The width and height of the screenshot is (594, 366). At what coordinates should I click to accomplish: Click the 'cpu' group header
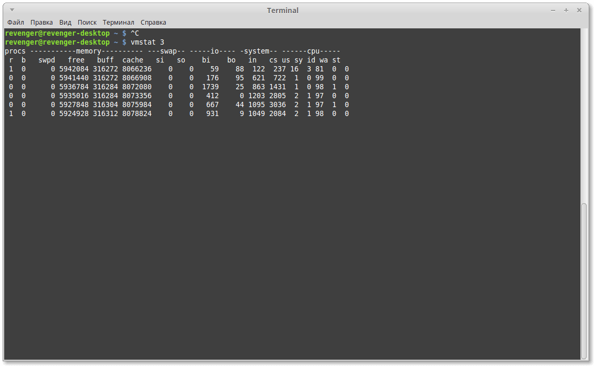pyautogui.click(x=313, y=51)
